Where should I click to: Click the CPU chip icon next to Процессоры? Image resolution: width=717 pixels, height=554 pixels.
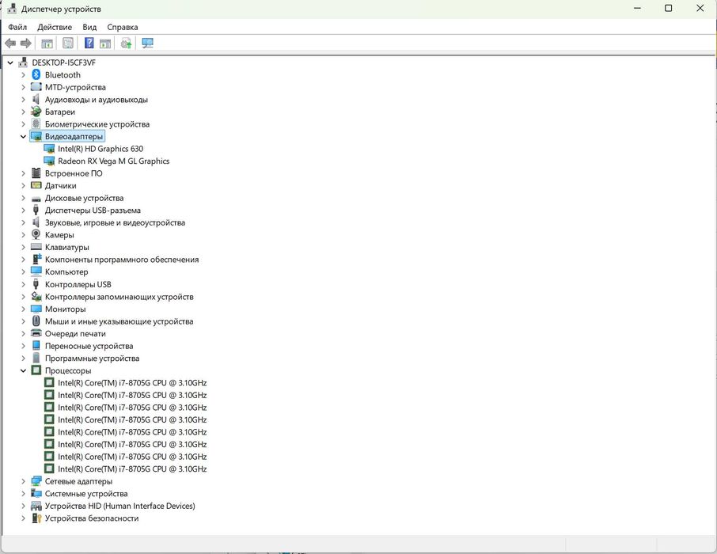(36, 370)
